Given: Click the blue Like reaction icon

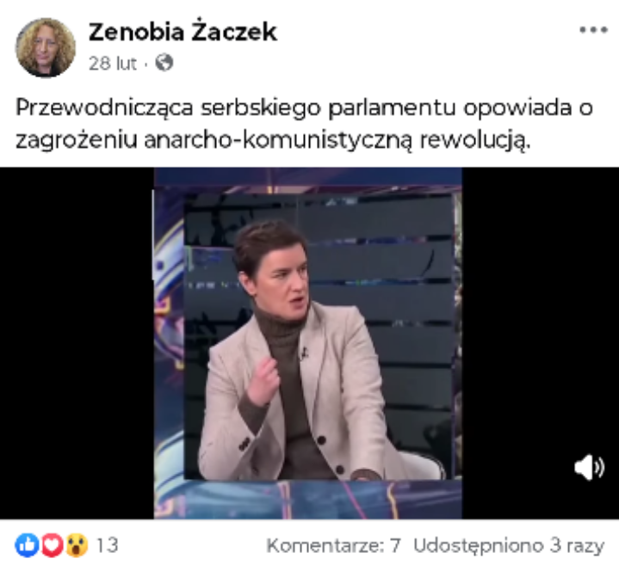Looking at the screenshot, I should coord(27,545).
